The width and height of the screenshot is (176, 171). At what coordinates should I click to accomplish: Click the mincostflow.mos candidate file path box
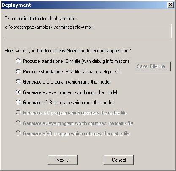pyautogui.click(x=88, y=31)
